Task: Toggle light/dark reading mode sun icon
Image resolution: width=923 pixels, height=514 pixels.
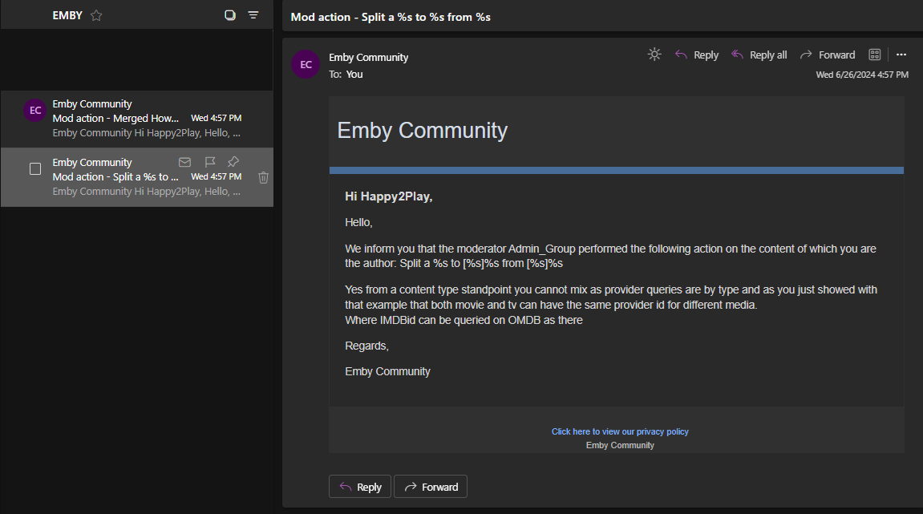Action: [654, 55]
